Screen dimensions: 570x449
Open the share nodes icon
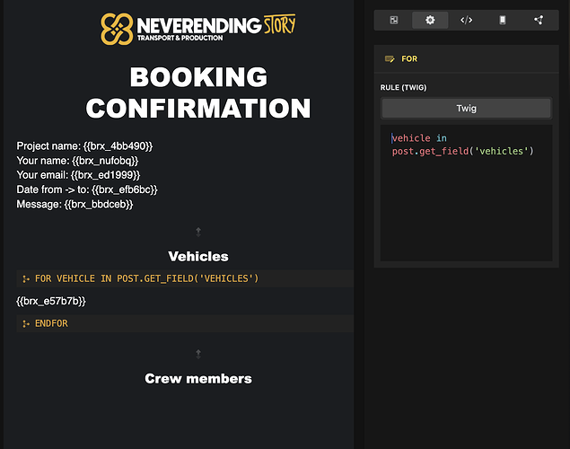[539, 20]
